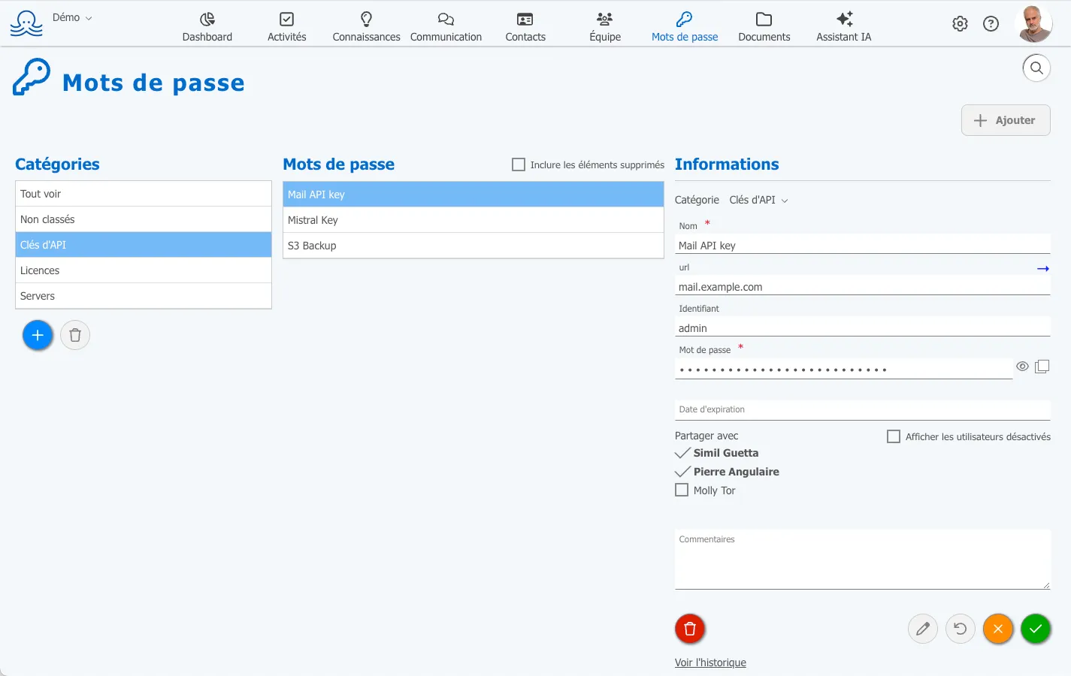Screen dimensions: 1071x676
Task: Click the Ajouter button
Action: pyautogui.click(x=1006, y=120)
